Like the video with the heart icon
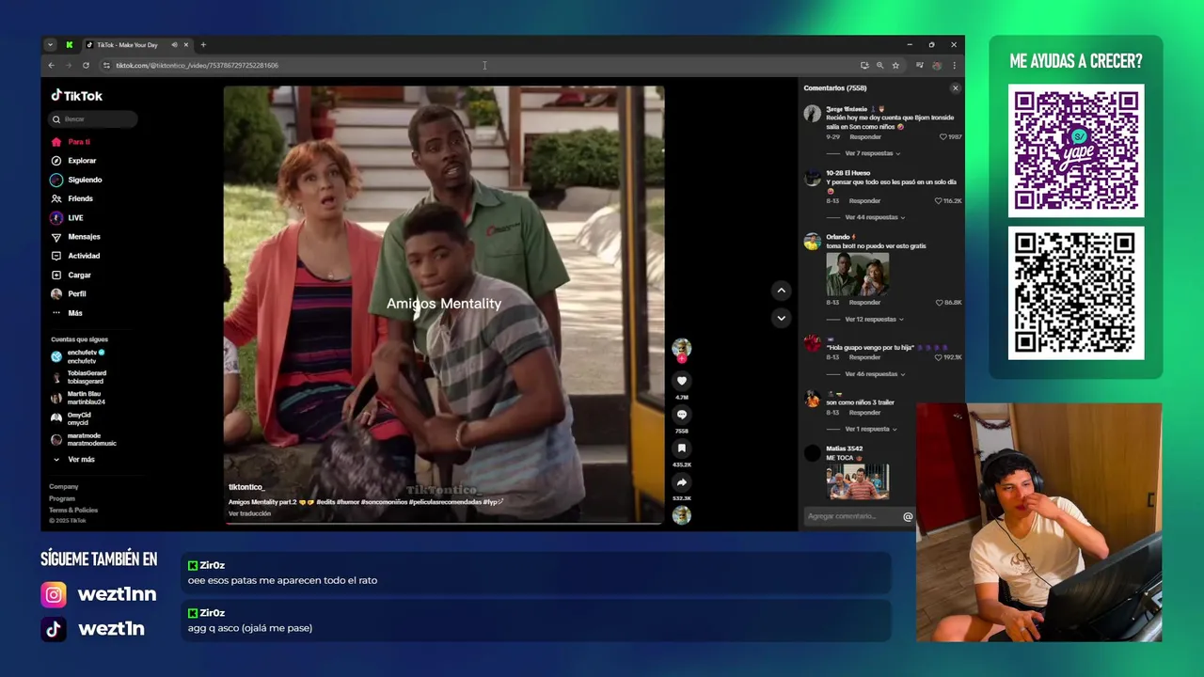 [682, 381]
